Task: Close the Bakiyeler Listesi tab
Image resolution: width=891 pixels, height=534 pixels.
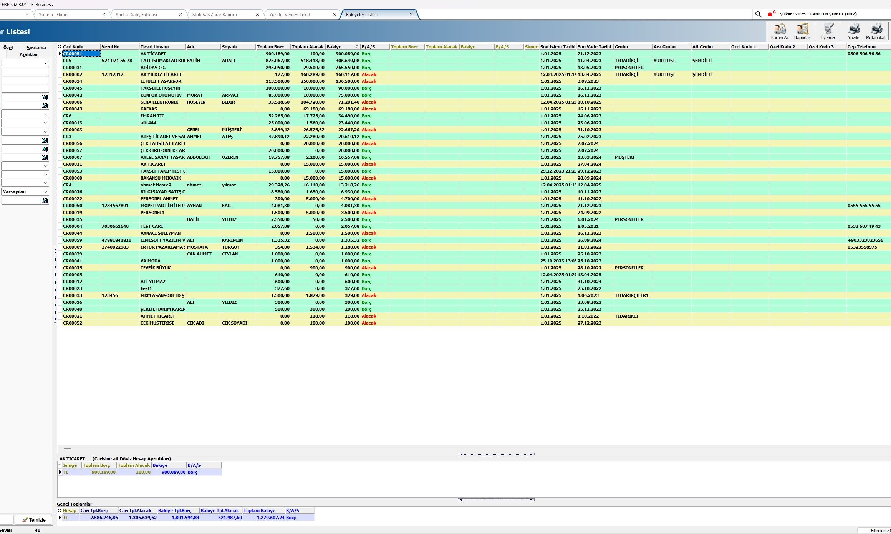Action: [x=411, y=15]
